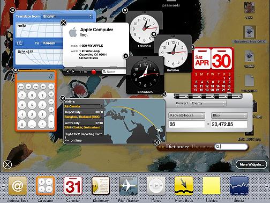Click the Apple logo on contact card
The width and height of the screenshot is (270, 203).
click(x=73, y=32)
